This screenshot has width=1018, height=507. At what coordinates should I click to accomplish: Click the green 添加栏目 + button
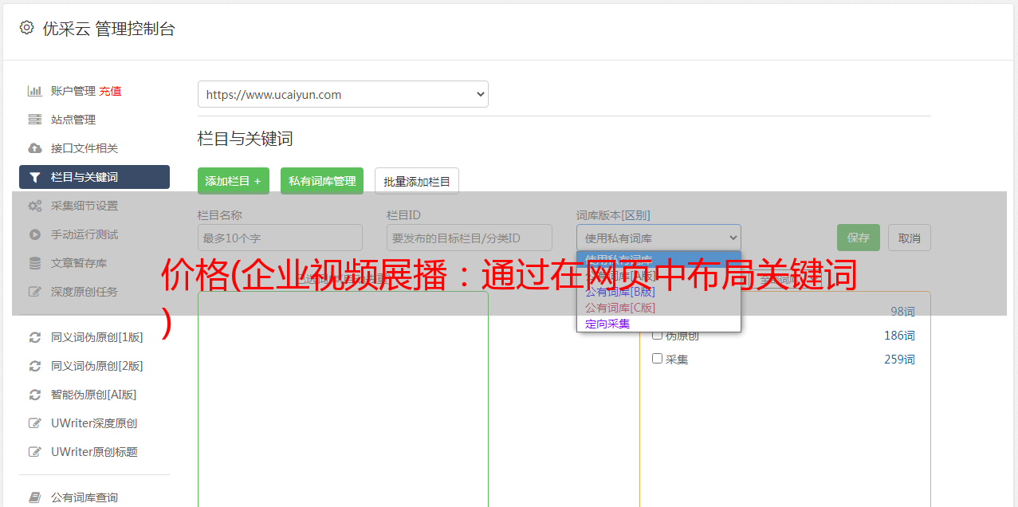click(234, 181)
